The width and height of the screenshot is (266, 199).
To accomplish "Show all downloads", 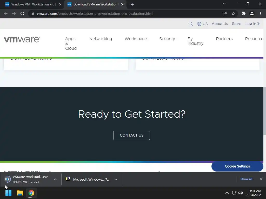I will [x=246, y=179].
